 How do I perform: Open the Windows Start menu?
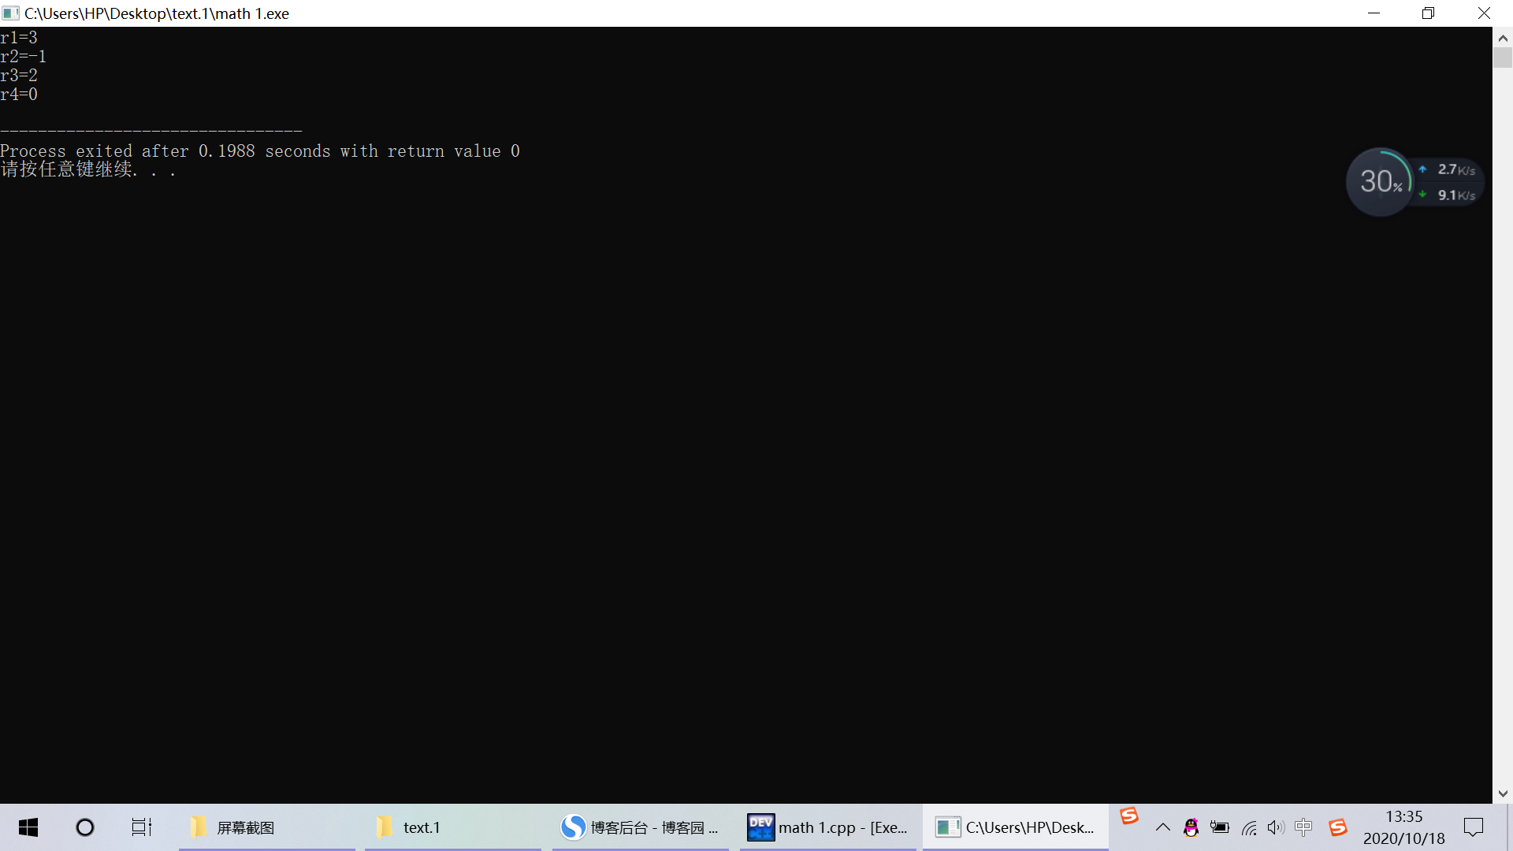(28, 827)
